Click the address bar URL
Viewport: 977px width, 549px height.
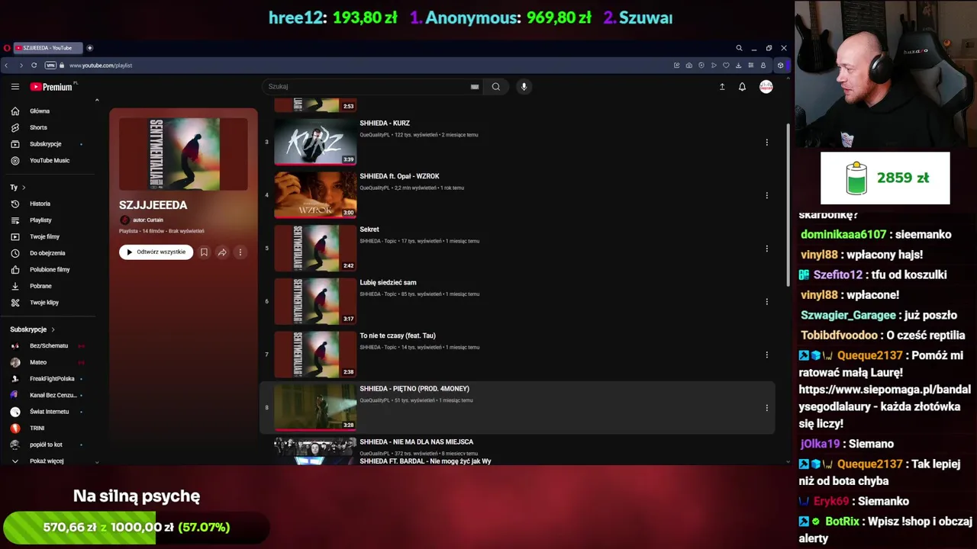101,66
